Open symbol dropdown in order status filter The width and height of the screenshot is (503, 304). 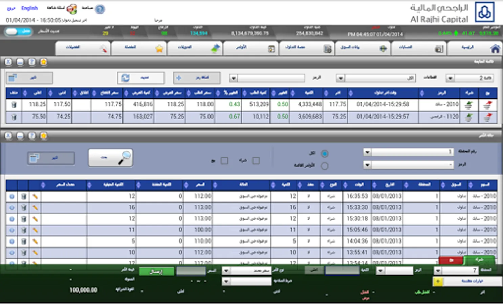pyautogui.click(x=408, y=164)
